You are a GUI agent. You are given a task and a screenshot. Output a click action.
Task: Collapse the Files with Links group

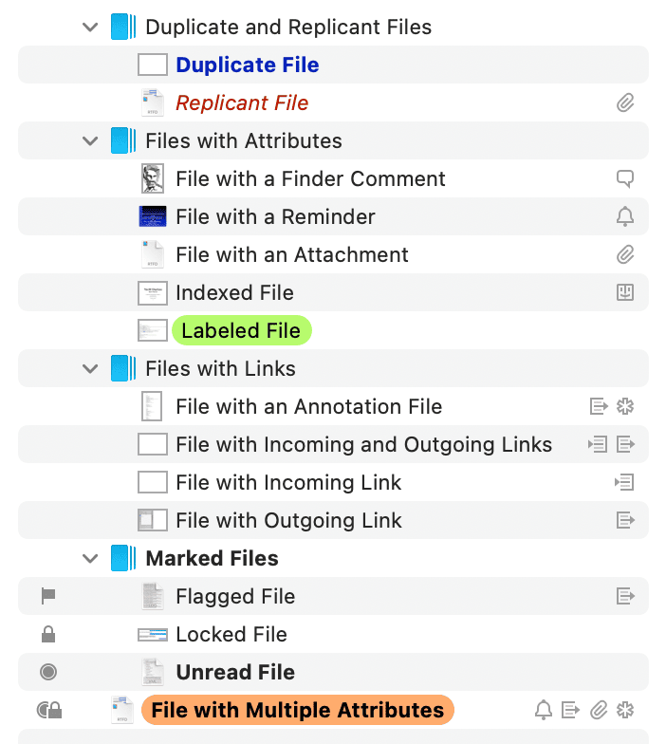coord(90,368)
